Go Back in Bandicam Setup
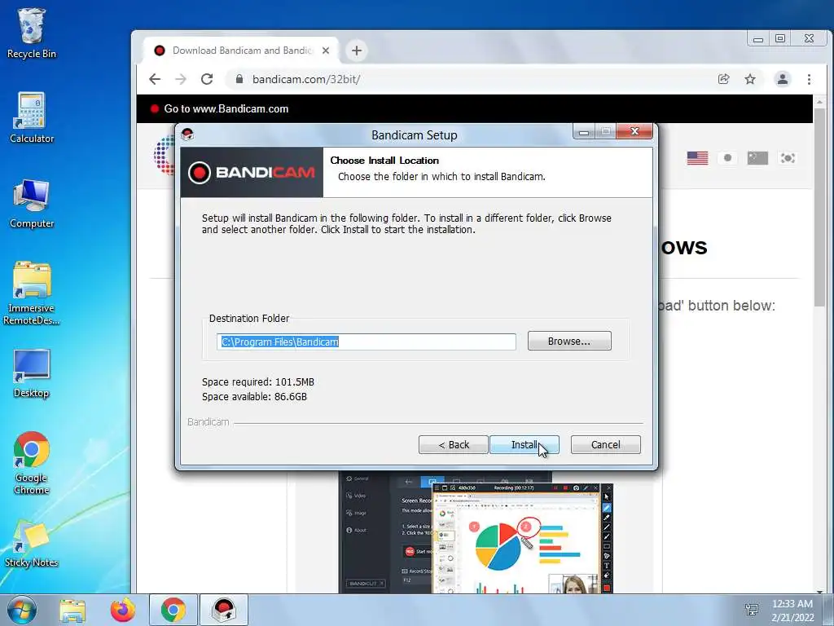 453,444
